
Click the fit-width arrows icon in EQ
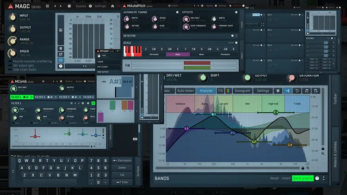[287, 91]
